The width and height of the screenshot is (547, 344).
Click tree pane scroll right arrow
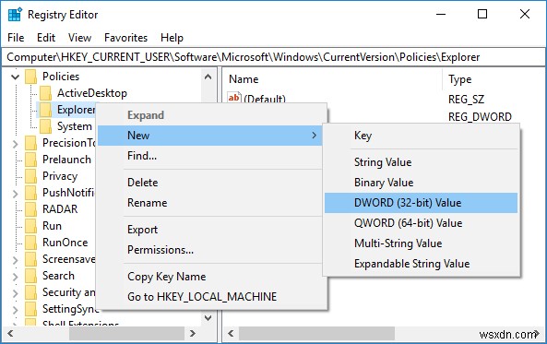(x=193, y=334)
